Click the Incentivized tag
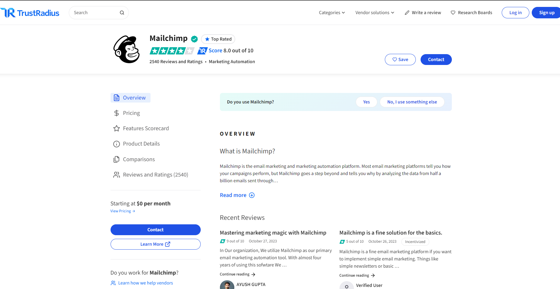This screenshot has width=560, height=289. (x=415, y=242)
